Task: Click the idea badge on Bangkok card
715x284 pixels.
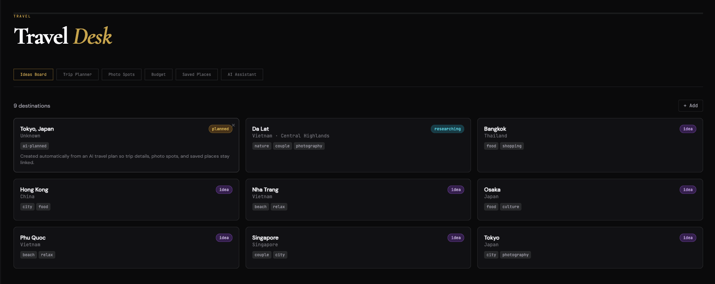Action: (688, 129)
